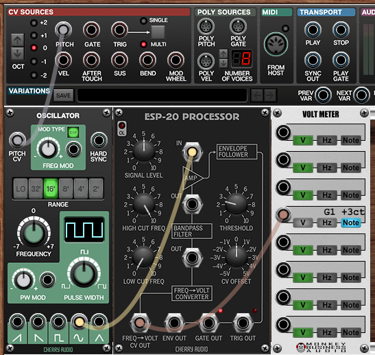Click the NEXT VAR jack
Screen dimensions: 375x355
[361, 95]
